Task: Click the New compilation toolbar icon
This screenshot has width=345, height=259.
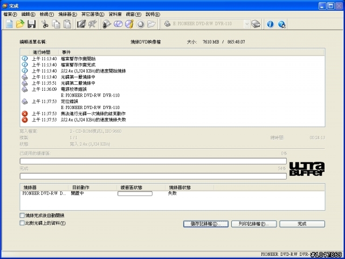Action: 9,24
